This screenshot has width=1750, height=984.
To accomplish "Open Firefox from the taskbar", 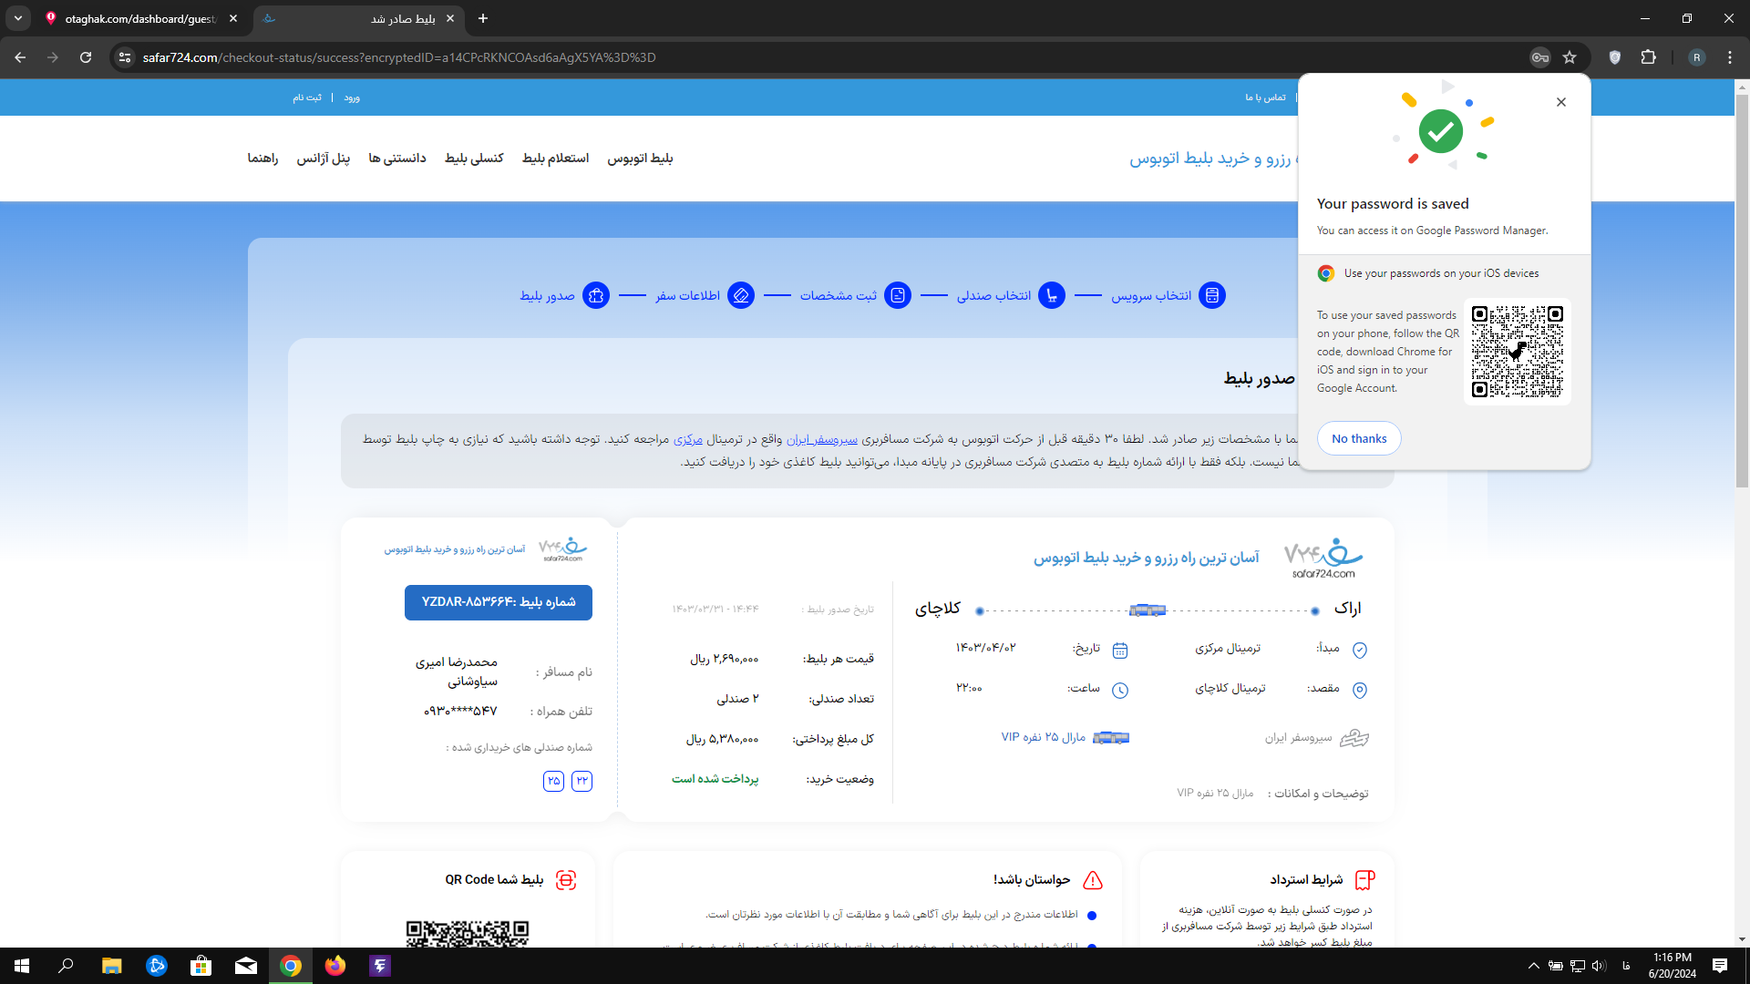I will point(335,966).
